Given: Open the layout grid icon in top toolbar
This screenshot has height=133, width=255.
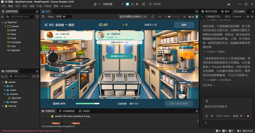Looking at the screenshot, I should coord(143,4).
